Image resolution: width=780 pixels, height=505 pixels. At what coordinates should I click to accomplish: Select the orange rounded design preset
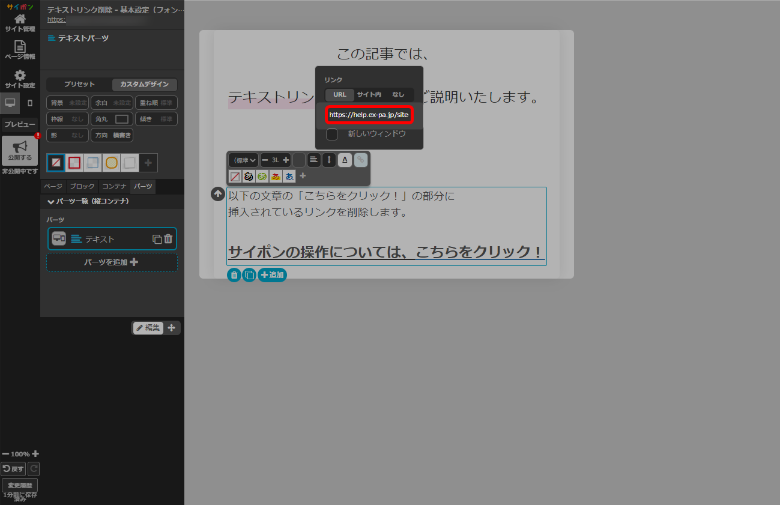pos(111,162)
